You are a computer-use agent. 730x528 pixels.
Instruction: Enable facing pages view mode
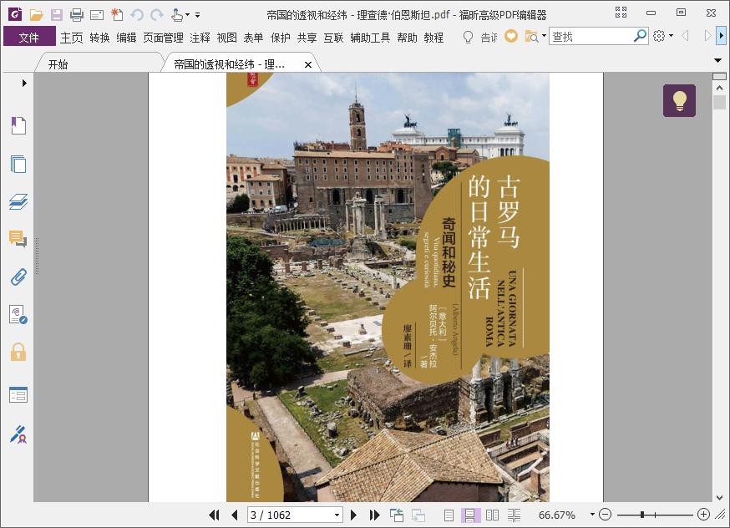(x=492, y=515)
